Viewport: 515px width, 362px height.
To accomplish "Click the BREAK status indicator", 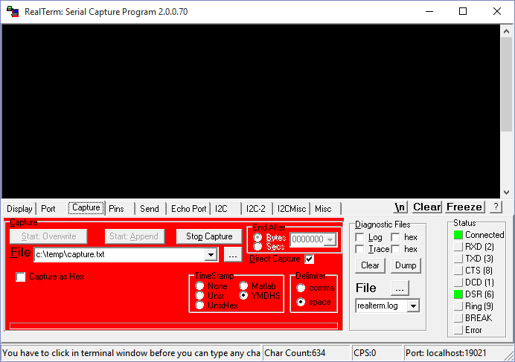I will (x=458, y=317).
